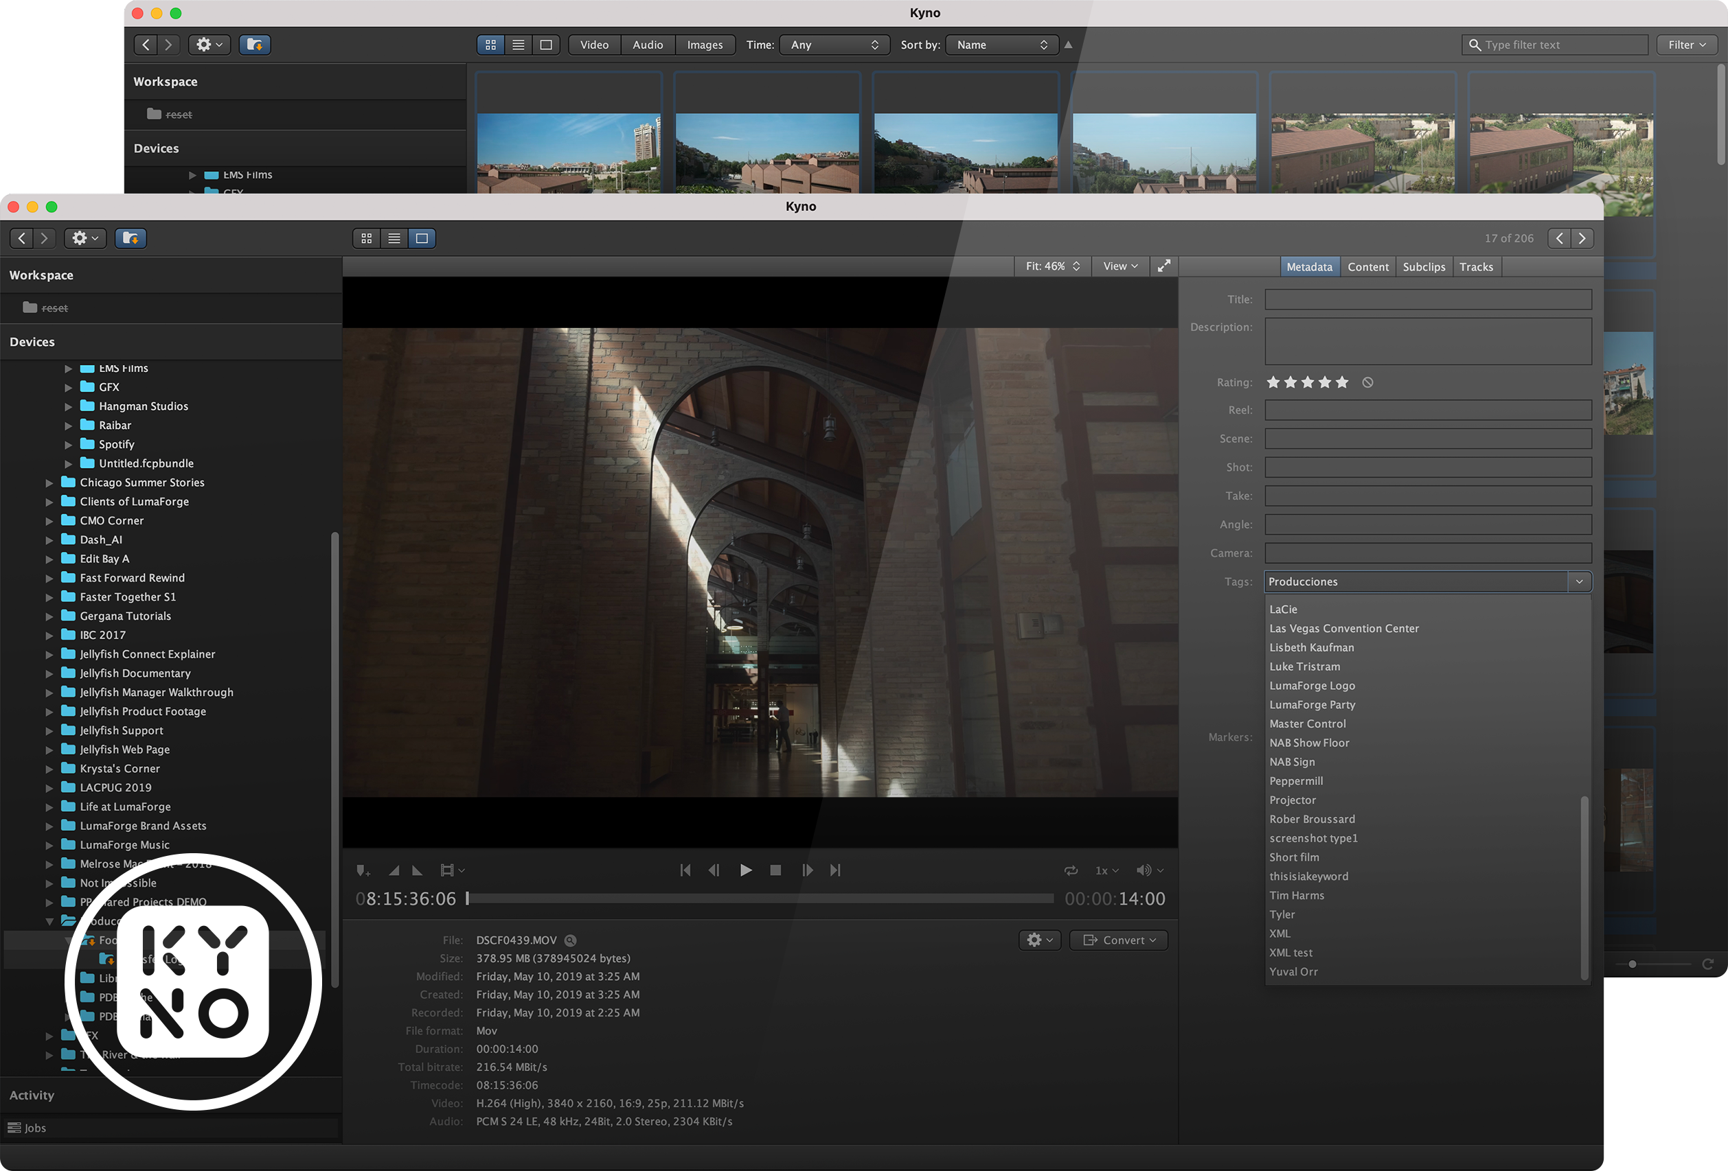Click the Video filter button

click(594, 45)
